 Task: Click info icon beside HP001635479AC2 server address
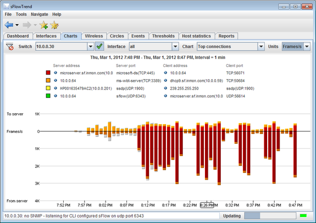[x=55, y=89]
